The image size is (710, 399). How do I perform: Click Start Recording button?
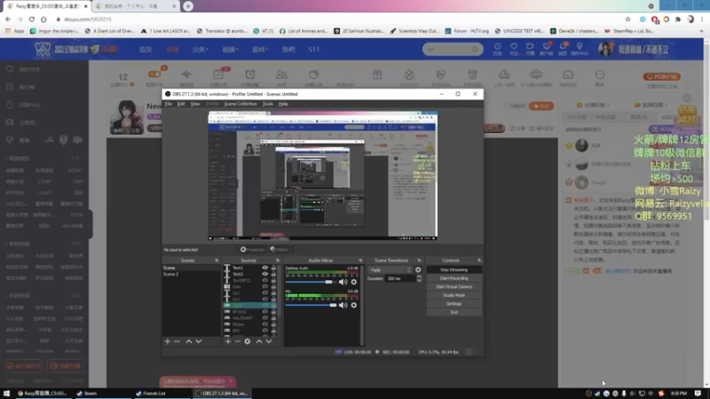(454, 278)
